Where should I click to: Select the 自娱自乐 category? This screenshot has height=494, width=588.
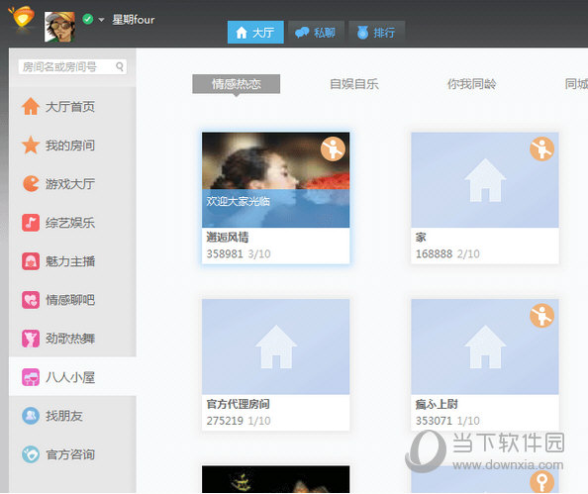[354, 84]
